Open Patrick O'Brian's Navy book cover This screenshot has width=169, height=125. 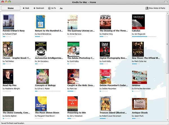point(8,22)
